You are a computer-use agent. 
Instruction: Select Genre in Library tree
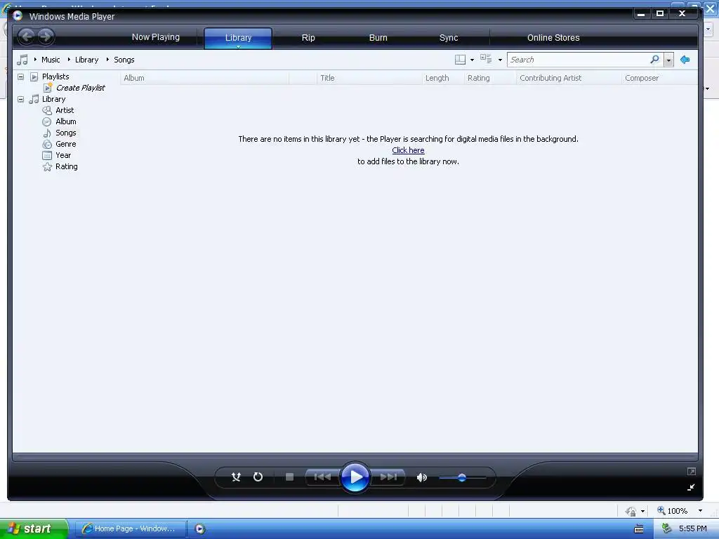point(65,144)
